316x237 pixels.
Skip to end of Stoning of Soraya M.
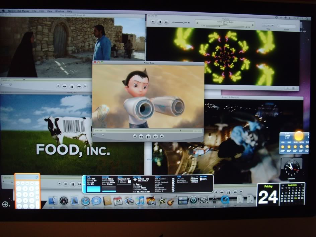85,86
